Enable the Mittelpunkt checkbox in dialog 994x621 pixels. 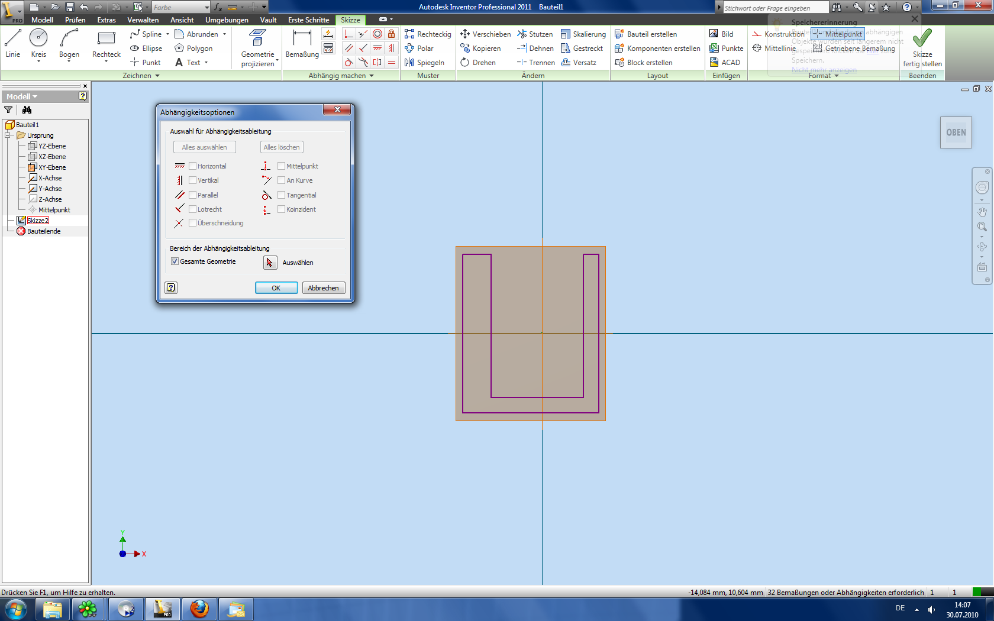[x=281, y=166]
